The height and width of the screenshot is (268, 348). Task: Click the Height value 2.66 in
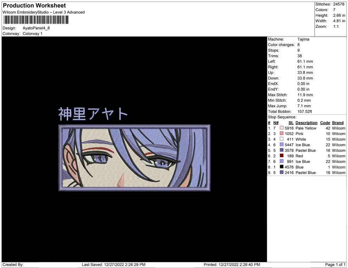339,15
